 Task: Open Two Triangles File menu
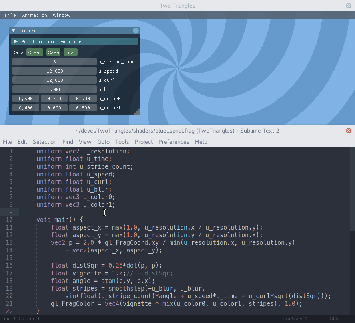[10, 15]
